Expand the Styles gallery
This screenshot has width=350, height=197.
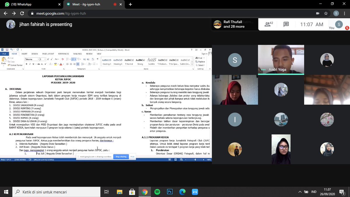point(192,64)
